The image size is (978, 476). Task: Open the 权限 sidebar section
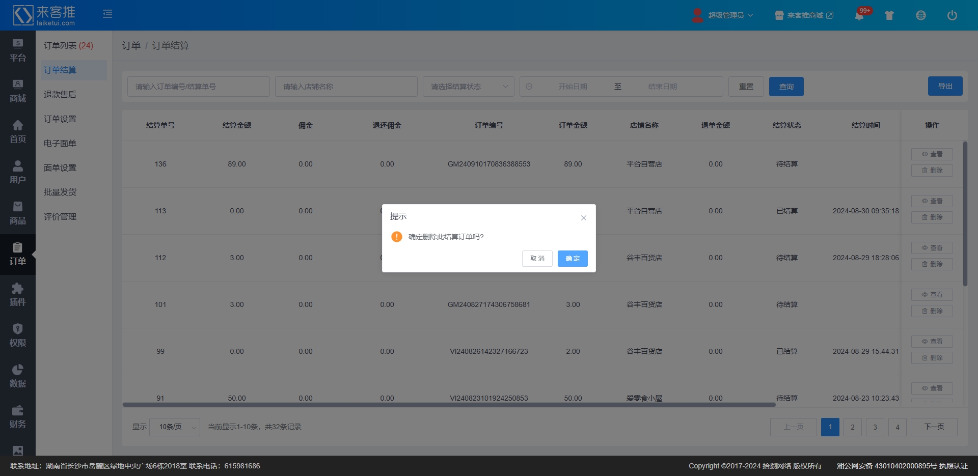[18, 336]
